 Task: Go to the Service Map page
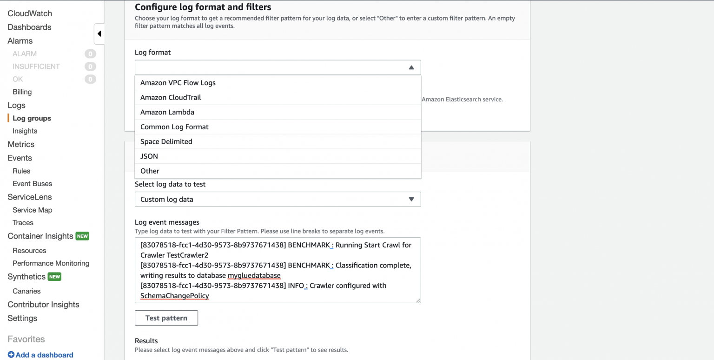(32, 210)
